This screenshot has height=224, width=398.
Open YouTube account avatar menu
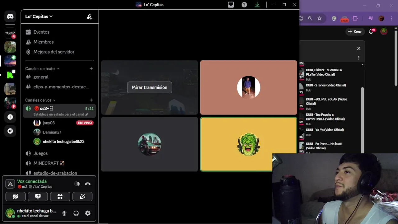[x=384, y=31]
